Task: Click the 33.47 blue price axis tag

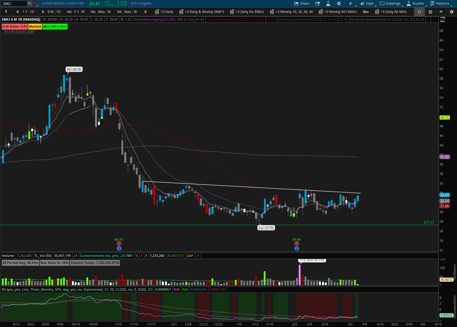Action: 444,195
